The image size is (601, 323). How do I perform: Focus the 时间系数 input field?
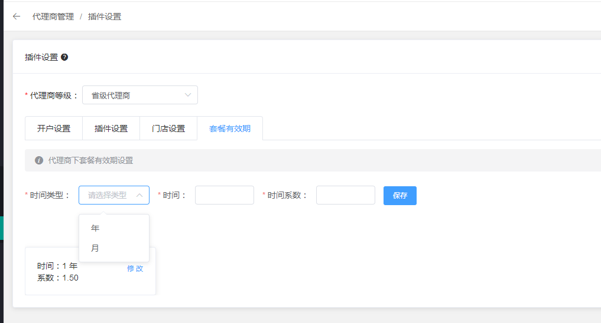tap(345, 195)
